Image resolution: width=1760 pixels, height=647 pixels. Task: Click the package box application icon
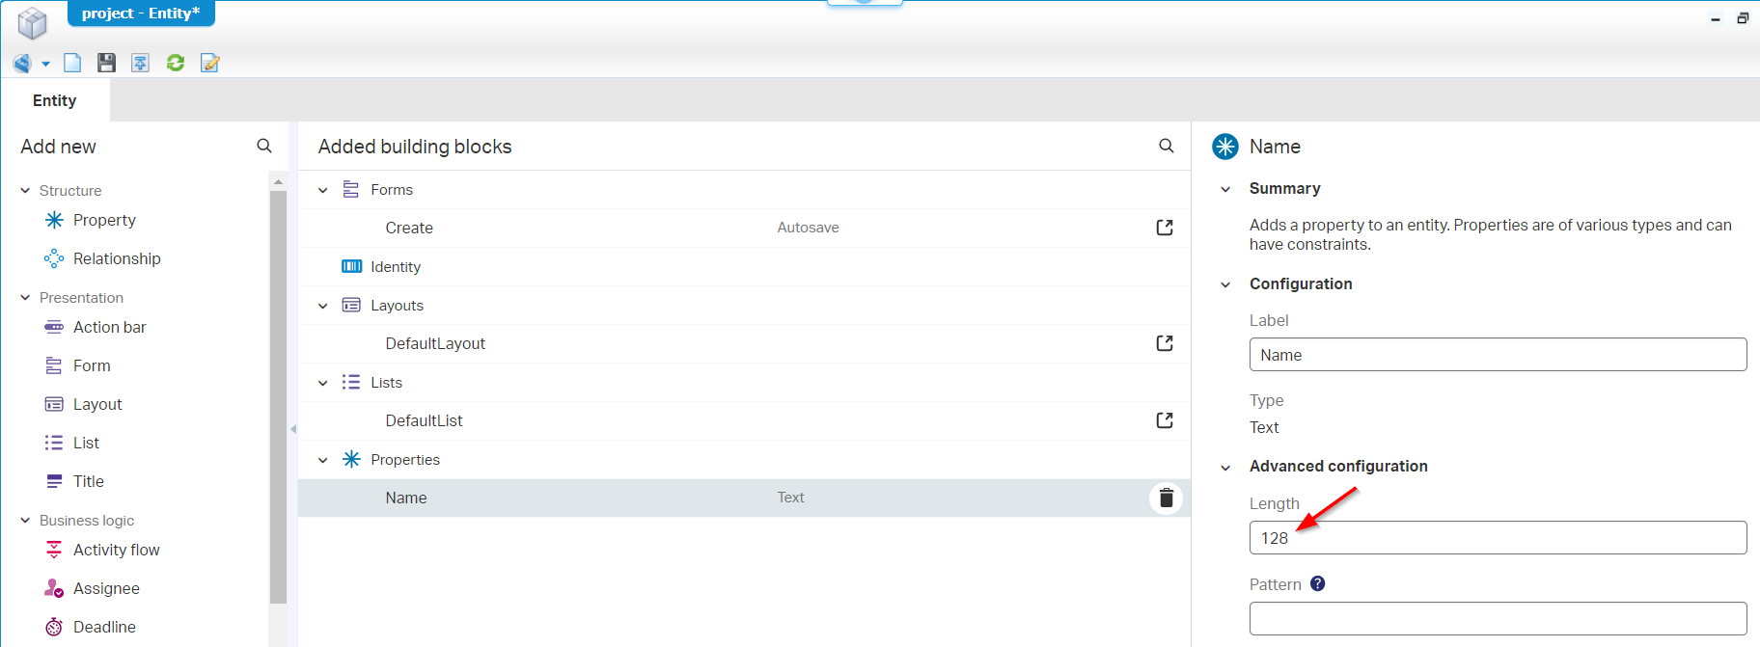click(32, 21)
